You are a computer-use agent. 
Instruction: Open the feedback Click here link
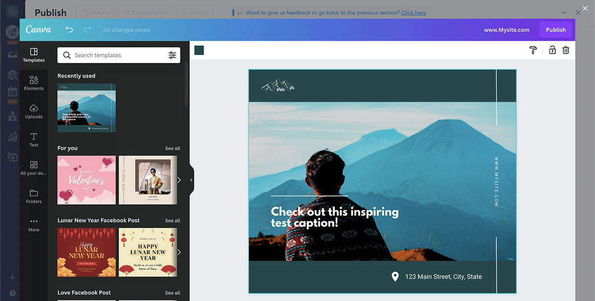413,12
